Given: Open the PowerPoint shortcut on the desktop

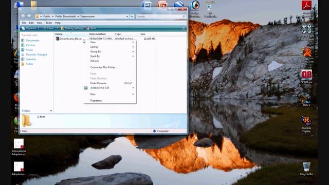Looking at the screenshot, I should pos(162,5).
